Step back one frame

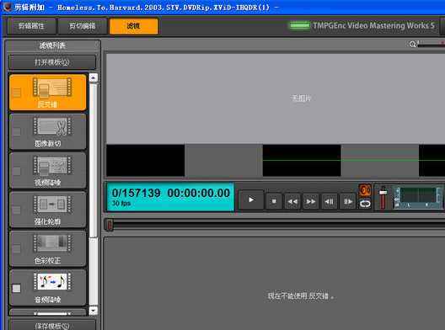coord(330,201)
